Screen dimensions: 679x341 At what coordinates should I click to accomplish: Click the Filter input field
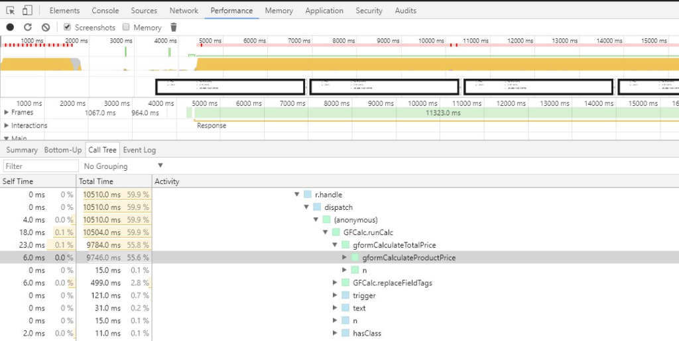[41, 166]
